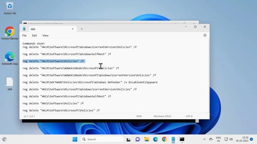
Task: Click the weather widget icon on taskbar
Action: coord(4,139)
